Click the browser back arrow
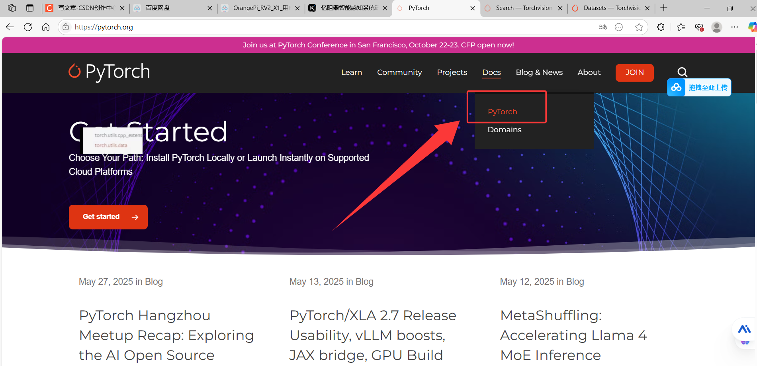Viewport: 757px width, 366px height. [10, 27]
